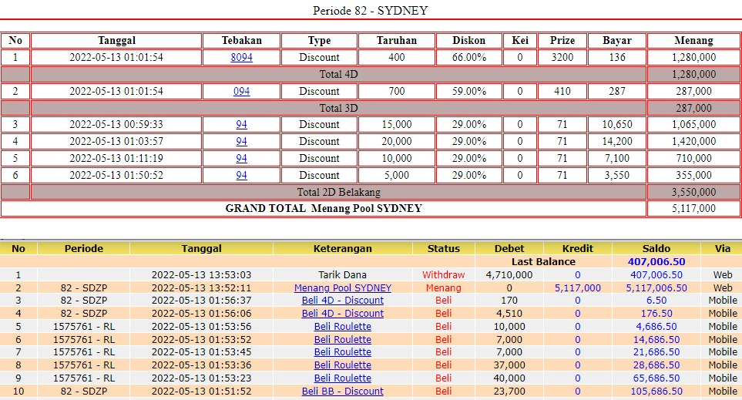Select the 5,117,006.50 saldo value

point(656,287)
